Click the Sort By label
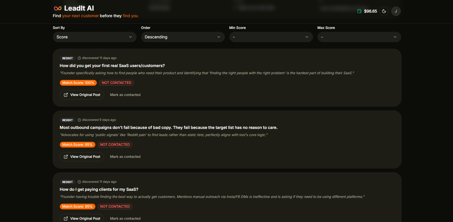 click(x=59, y=28)
